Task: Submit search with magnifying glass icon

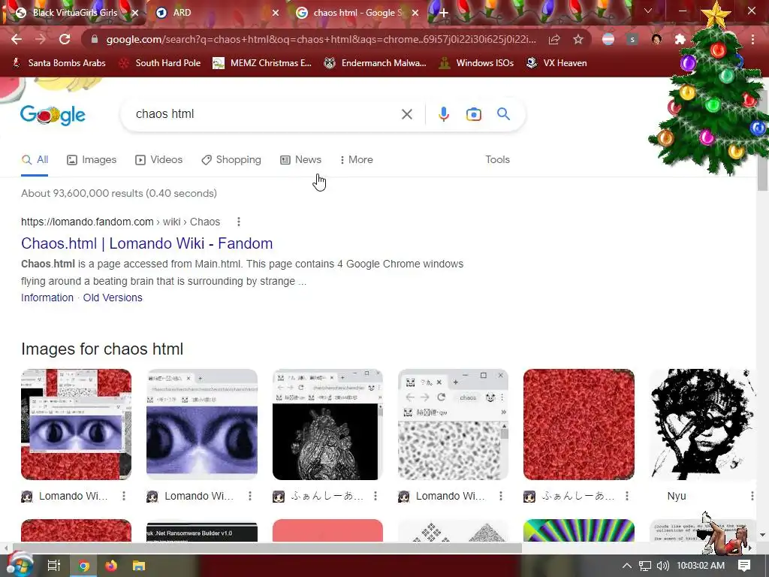Action: pyautogui.click(x=503, y=114)
